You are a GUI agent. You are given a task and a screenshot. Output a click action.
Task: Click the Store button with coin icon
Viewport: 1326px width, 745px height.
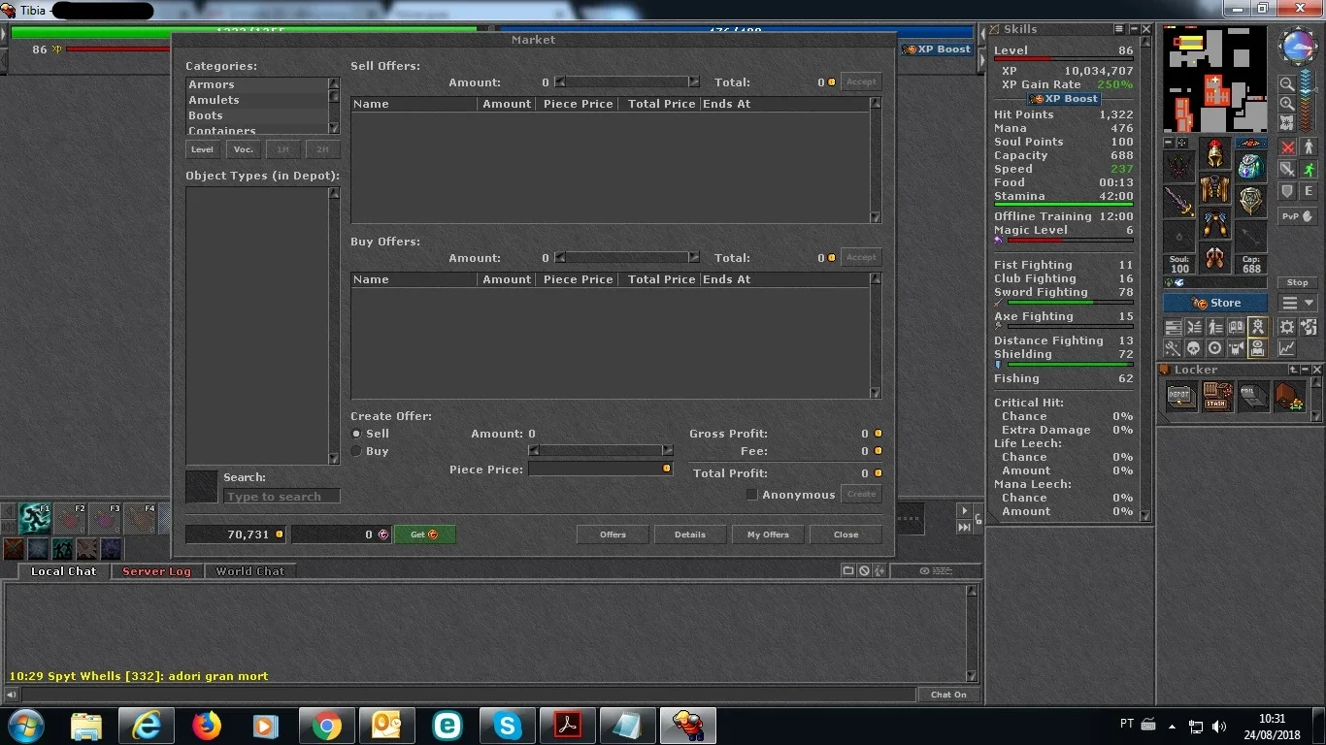pos(1215,303)
